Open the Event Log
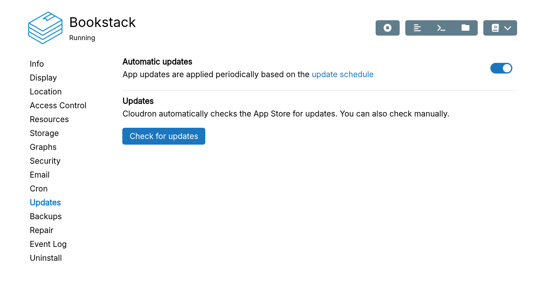The height and width of the screenshot is (293, 543). [48, 244]
